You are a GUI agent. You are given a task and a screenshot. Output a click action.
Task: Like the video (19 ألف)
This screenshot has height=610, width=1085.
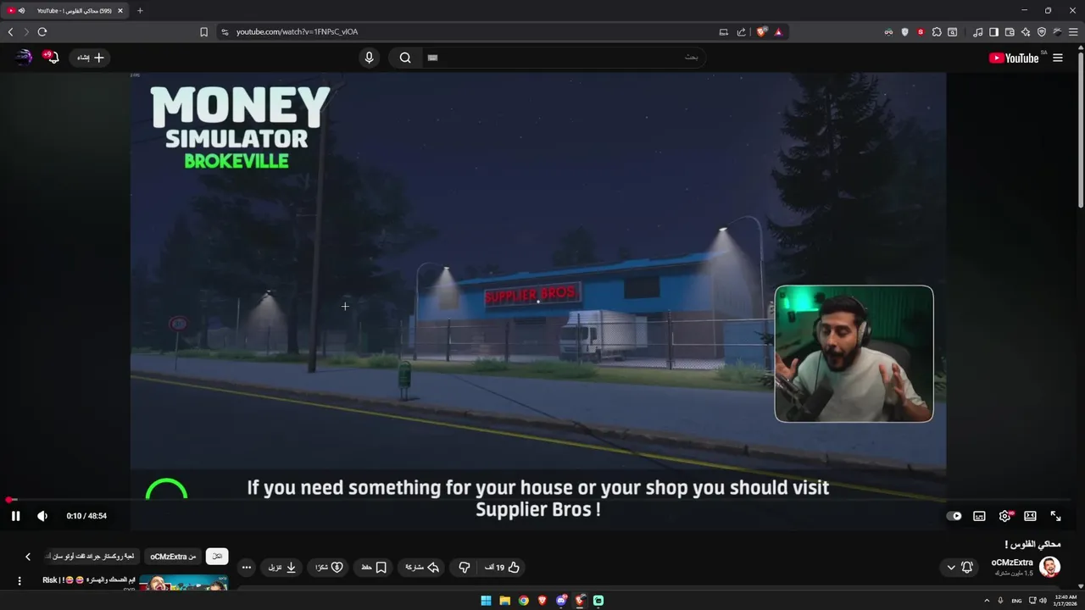503,568
